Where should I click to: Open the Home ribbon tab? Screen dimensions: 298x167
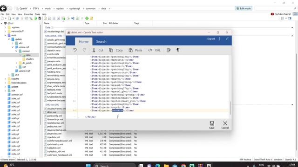(84, 41)
